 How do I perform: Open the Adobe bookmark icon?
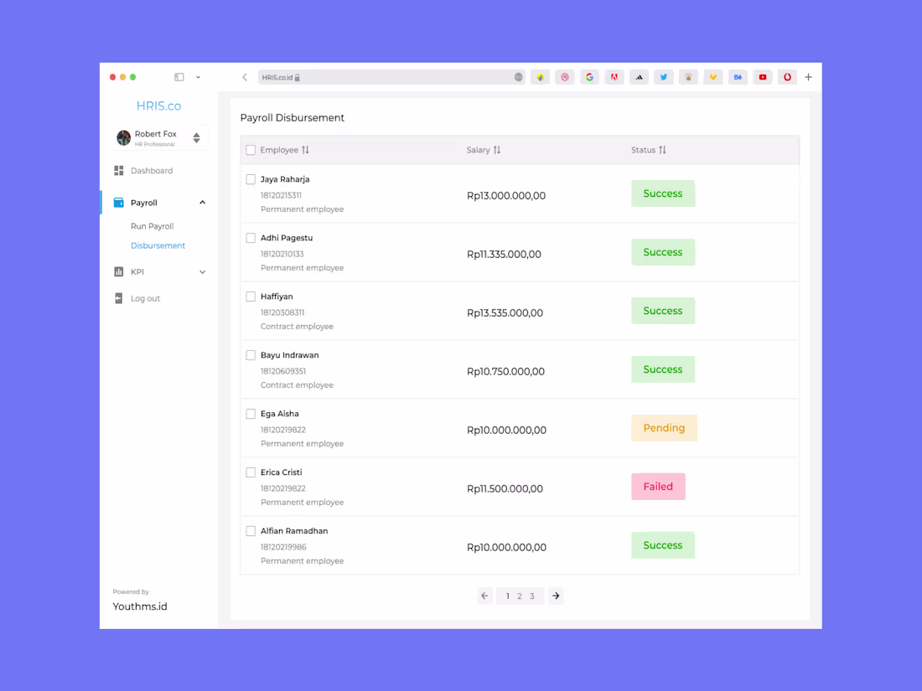[614, 77]
